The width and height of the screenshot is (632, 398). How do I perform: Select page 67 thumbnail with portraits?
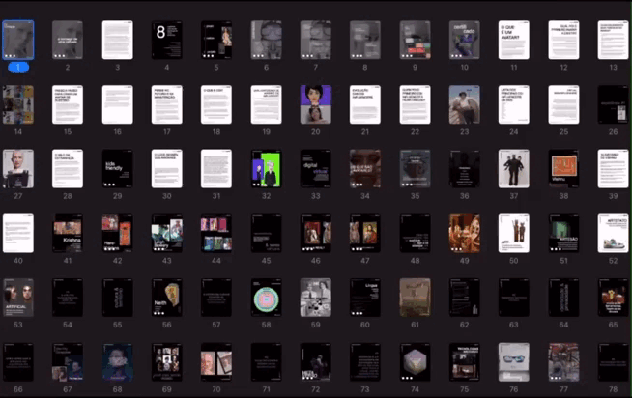click(68, 362)
